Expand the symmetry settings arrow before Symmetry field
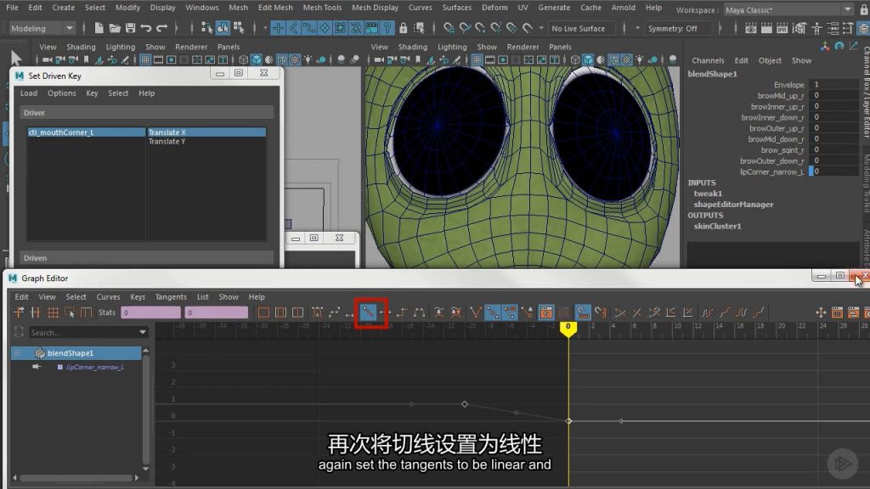Viewport: 870px width, 489px height. [637, 28]
